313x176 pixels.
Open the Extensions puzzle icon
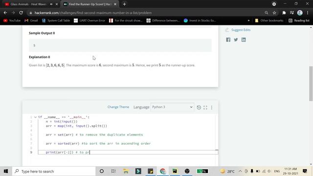point(284,13)
